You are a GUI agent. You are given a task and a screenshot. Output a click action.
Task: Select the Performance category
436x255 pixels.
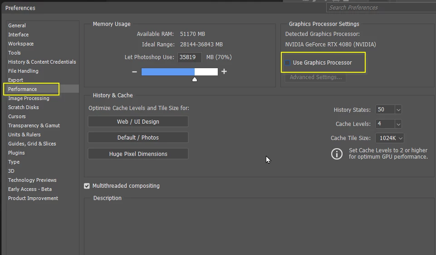click(x=23, y=89)
